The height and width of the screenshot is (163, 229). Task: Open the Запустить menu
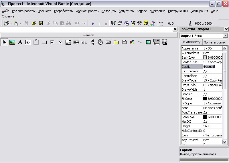point(126,11)
